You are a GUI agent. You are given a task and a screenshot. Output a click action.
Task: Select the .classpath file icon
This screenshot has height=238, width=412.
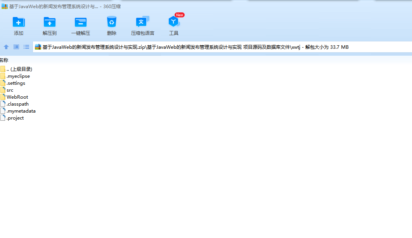3,104
